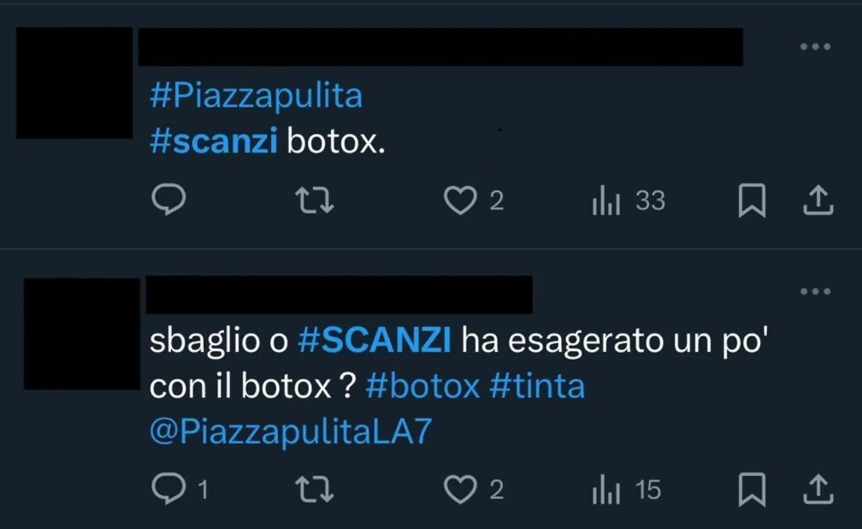View analytics showing 15 views
Image resolution: width=862 pixels, height=529 pixels.
coord(606,490)
